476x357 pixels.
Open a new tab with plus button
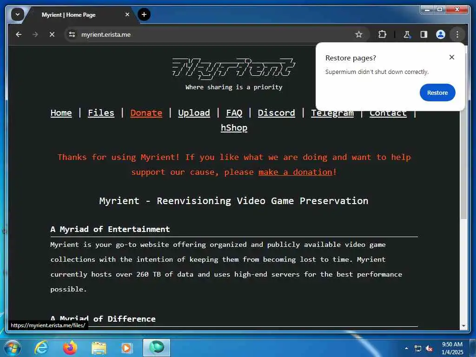(x=144, y=14)
